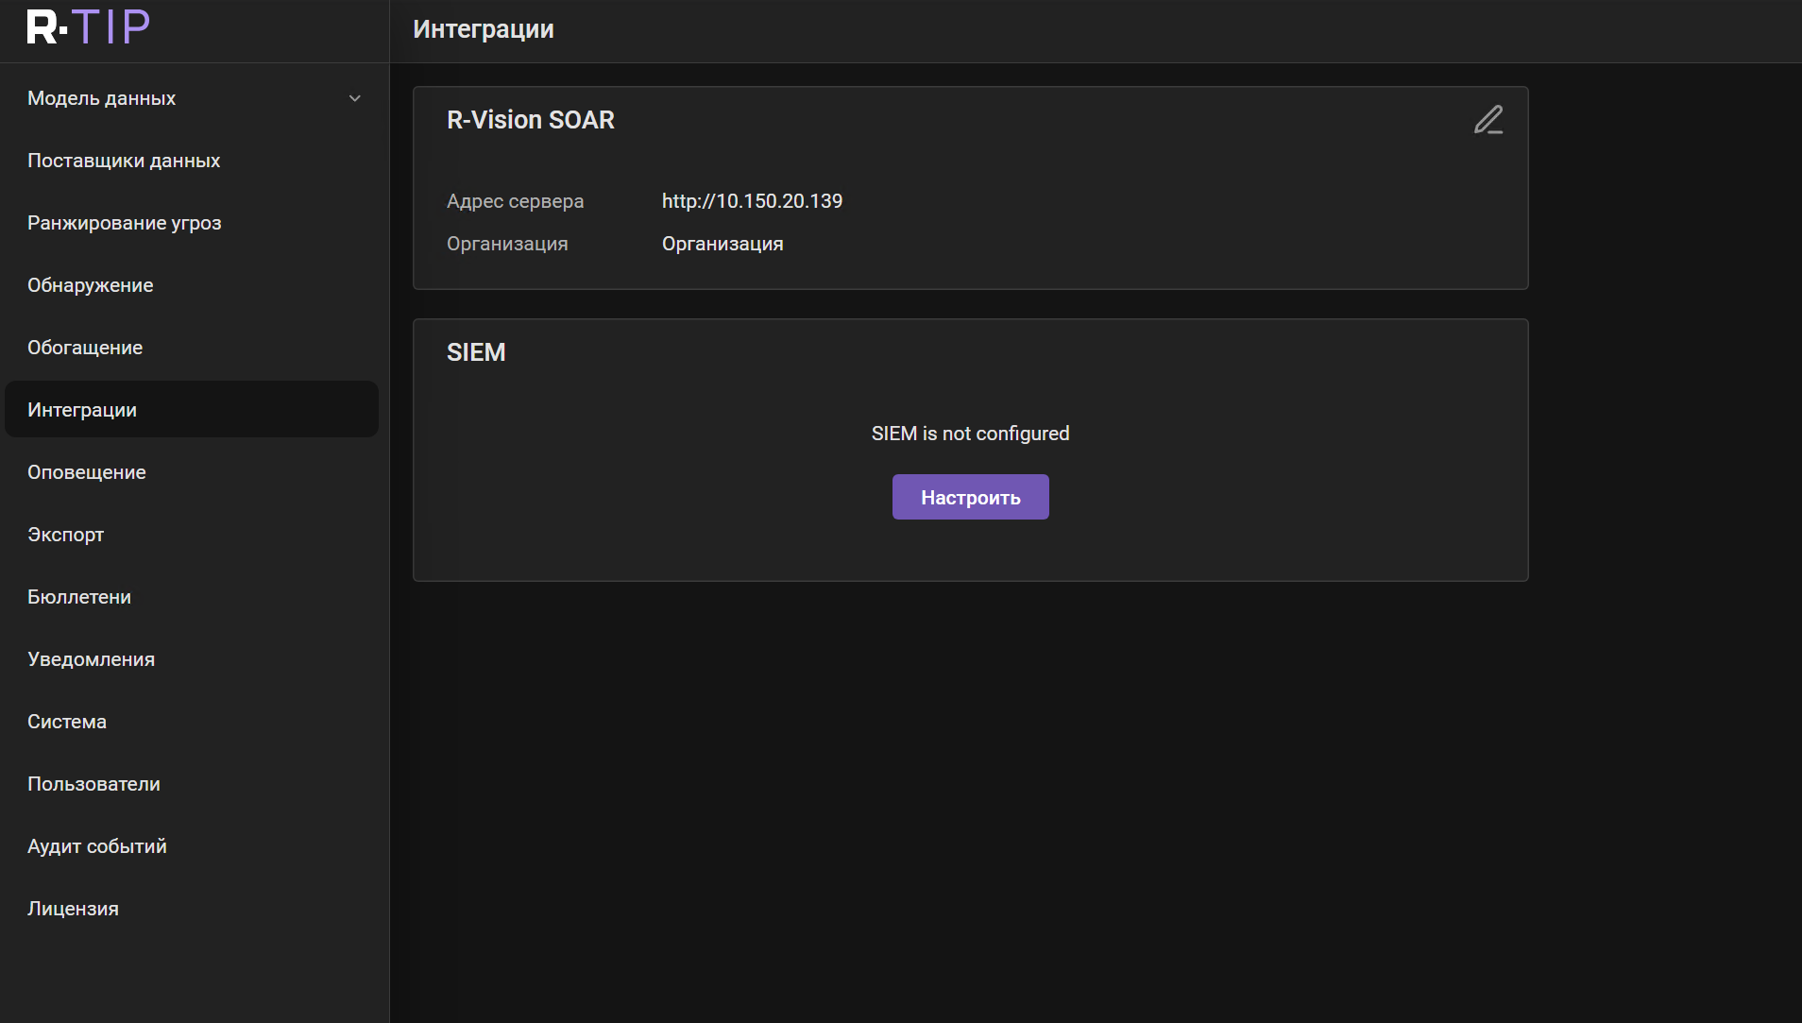Click the pencil icon to edit R-Vision SOAR

point(1488,119)
